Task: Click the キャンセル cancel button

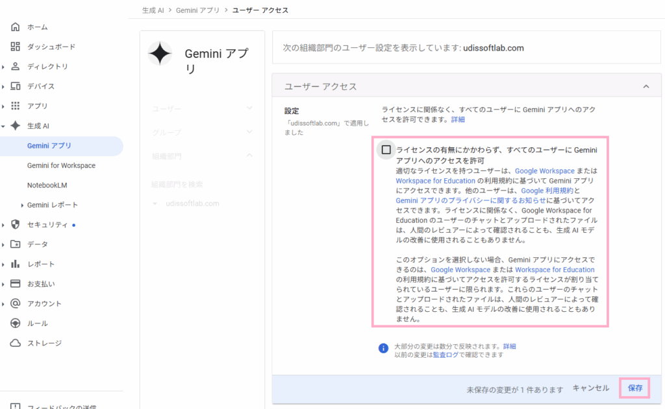Action: point(590,388)
